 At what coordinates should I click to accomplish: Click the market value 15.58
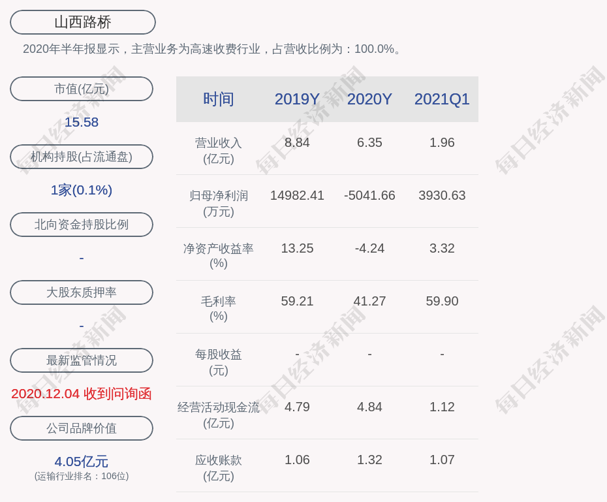point(81,122)
